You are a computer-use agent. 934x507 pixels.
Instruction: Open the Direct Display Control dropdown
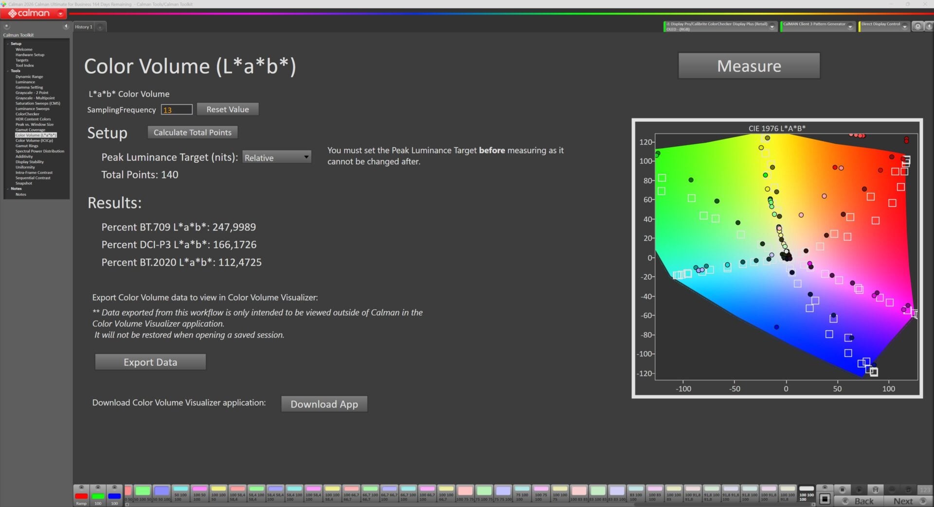click(x=905, y=27)
